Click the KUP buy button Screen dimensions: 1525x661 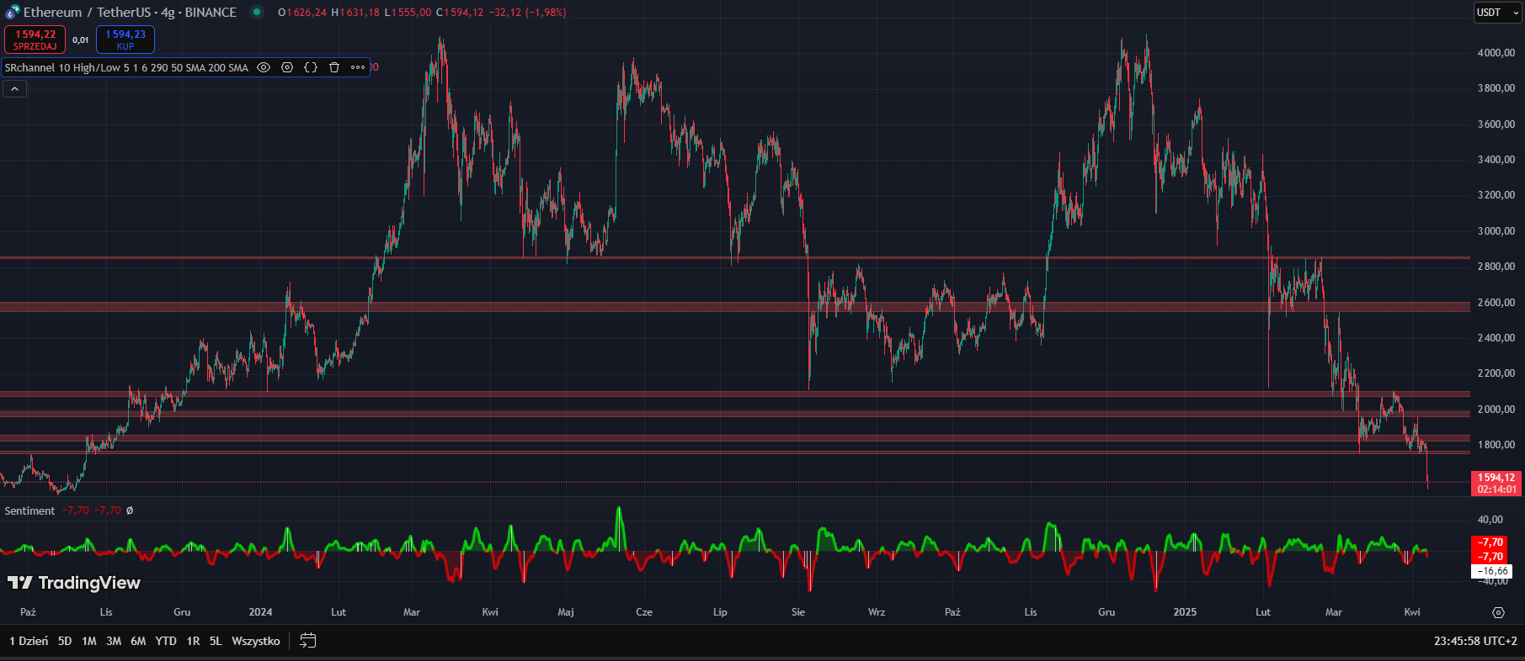125,40
